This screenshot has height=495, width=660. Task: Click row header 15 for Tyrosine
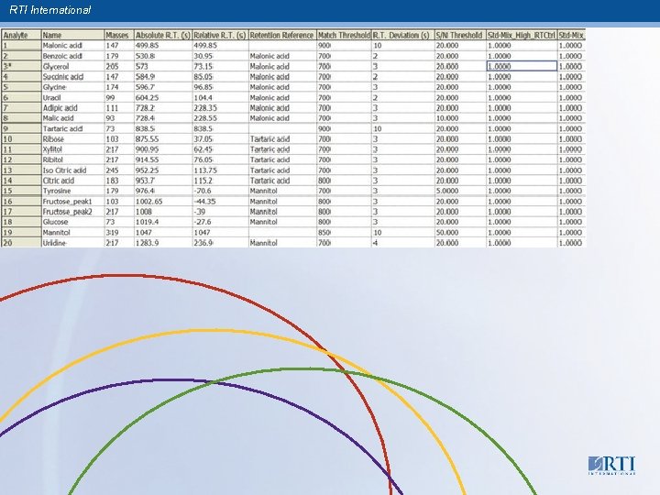[x=21, y=191]
